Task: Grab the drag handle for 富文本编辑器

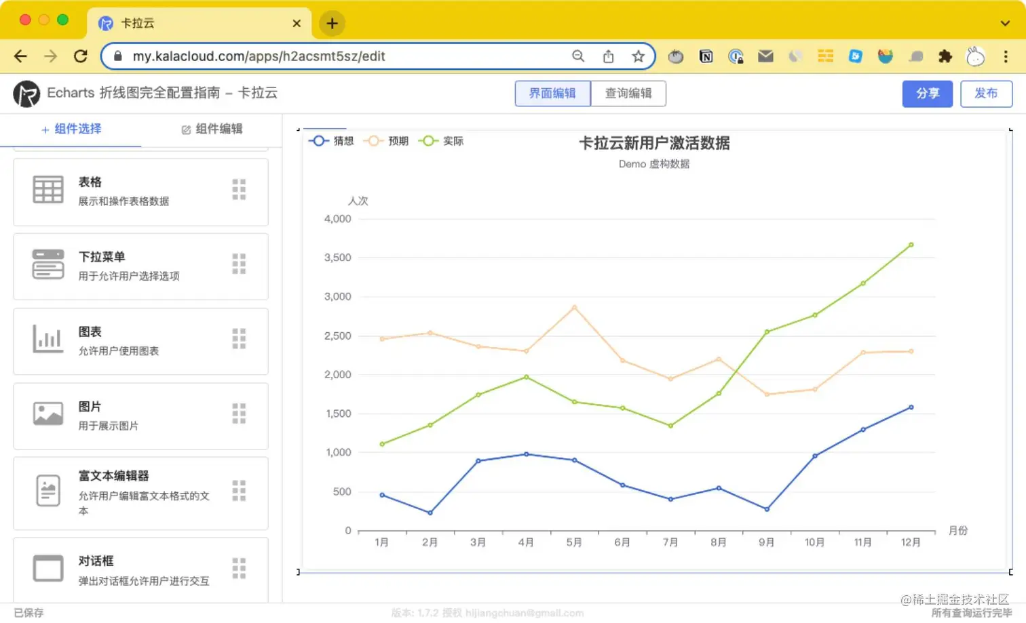Action: click(x=239, y=490)
